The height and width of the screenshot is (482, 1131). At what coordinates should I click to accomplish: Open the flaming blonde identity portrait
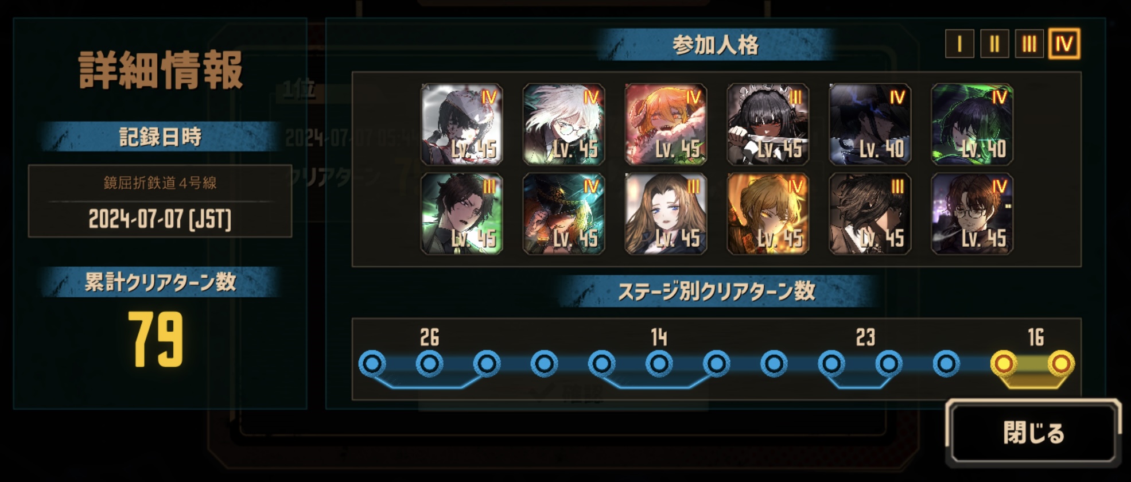coord(768,214)
